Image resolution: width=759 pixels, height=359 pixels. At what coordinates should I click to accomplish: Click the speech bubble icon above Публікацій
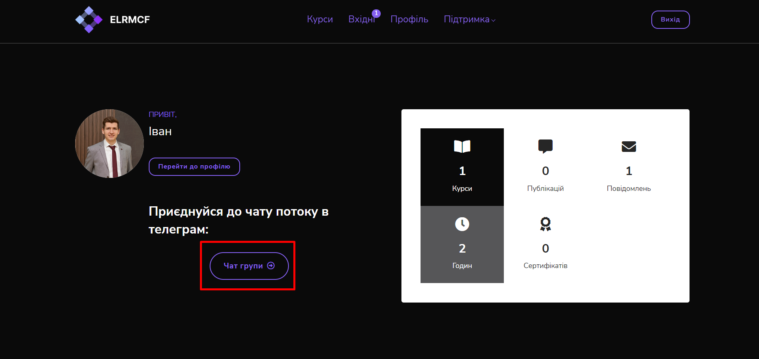[x=545, y=146]
